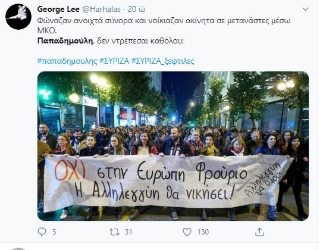Open the #παπαδημουλης hashtag

click(x=67, y=61)
